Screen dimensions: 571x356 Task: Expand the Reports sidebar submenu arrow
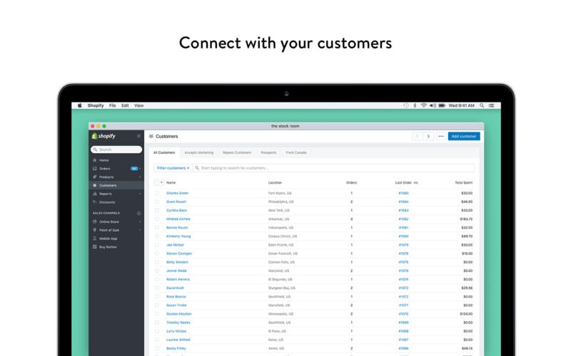point(140,194)
